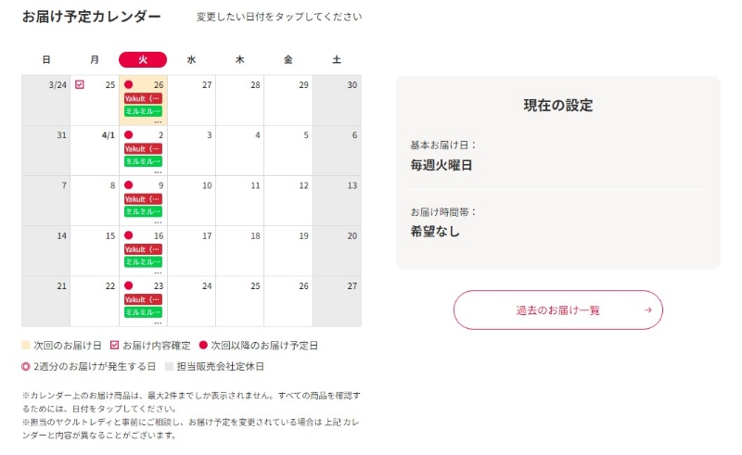The width and height of the screenshot is (742, 455).
Task: Open the 過去のお届け一覧 button
Action: [x=558, y=310]
